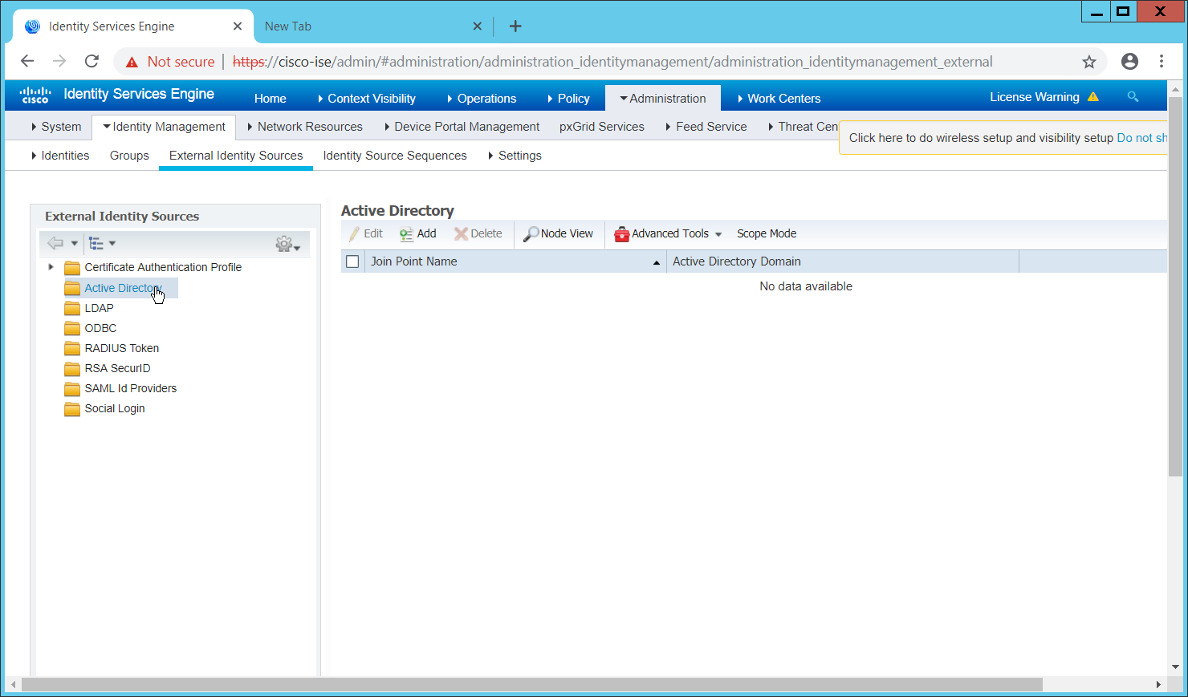
Task: Open Node View via magnifier icon
Action: click(531, 234)
